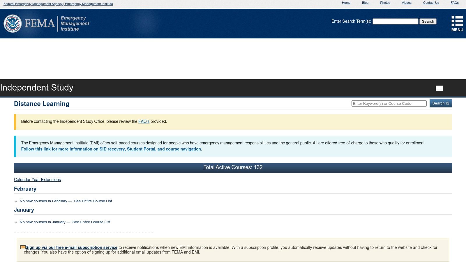This screenshot has height=262, width=466.
Task: Open the Videos link
Action: pos(406,3)
